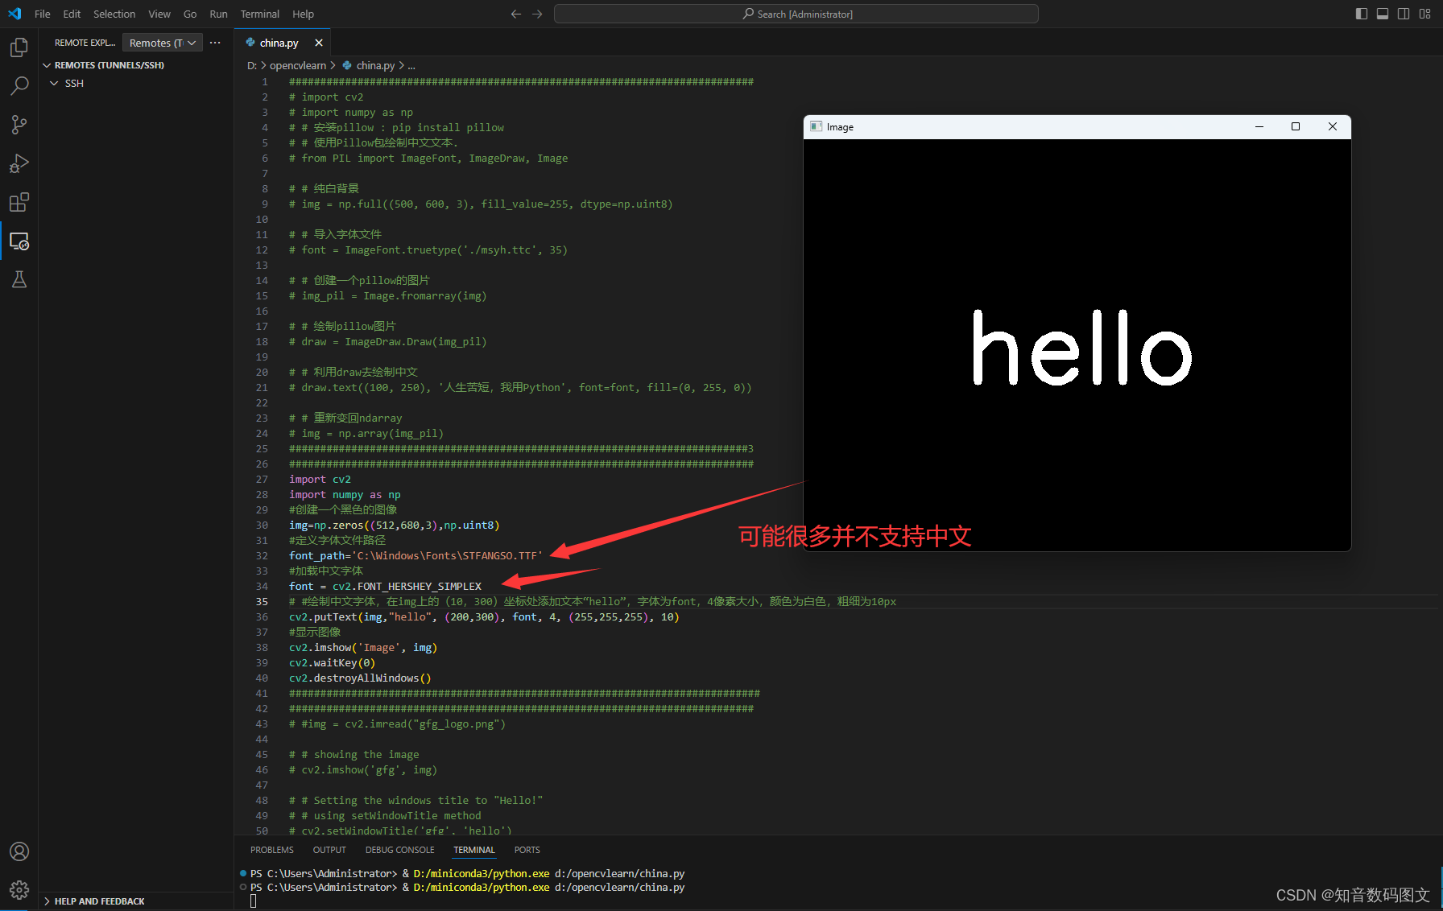The width and height of the screenshot is (1443, 911).
Task: Open the Extensions view
Action: [x=19, y=202]
